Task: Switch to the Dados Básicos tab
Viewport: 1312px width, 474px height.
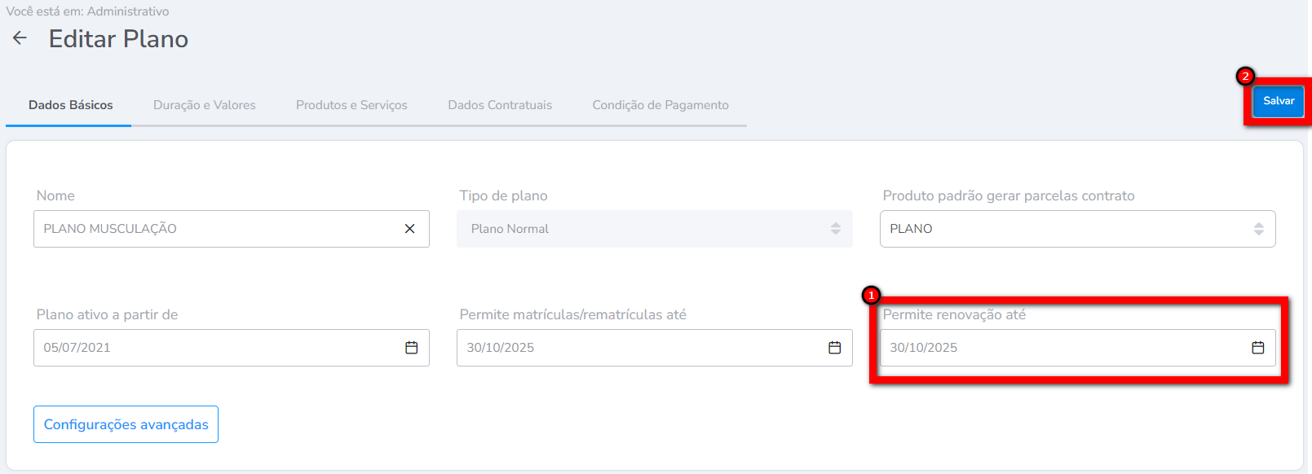Action: [71, 105]
